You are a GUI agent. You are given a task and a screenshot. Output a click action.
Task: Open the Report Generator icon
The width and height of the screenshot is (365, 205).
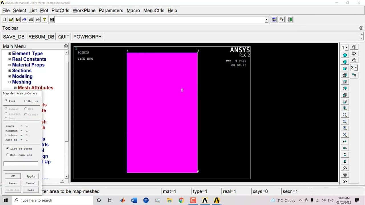point(38,20)
